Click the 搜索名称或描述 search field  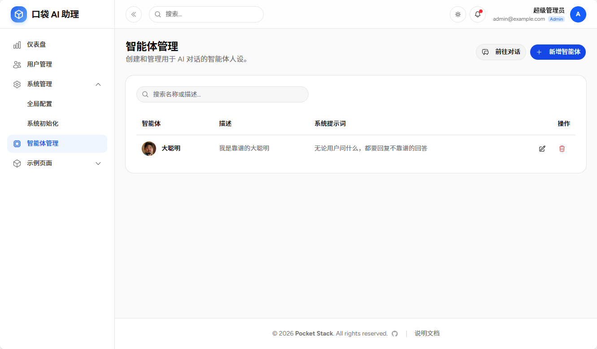coord(222,94)
